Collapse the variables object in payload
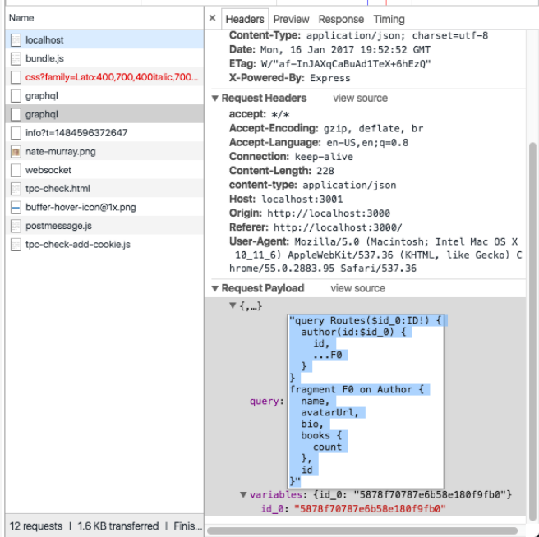539x537 pixels. pyautogui.click(x=243, y=494)
